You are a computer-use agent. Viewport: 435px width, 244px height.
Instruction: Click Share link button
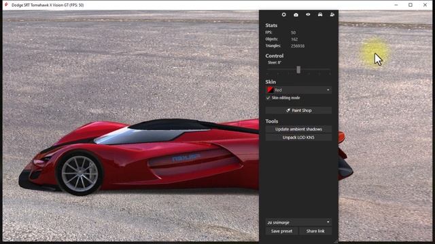point(315,231)
